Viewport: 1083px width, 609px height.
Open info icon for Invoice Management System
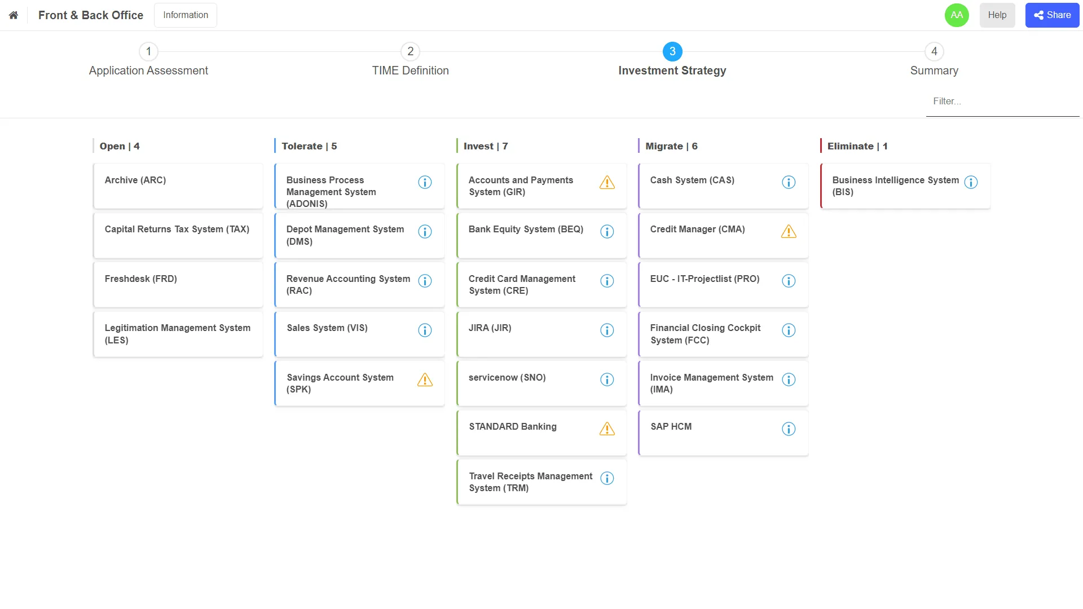(789, 379)
